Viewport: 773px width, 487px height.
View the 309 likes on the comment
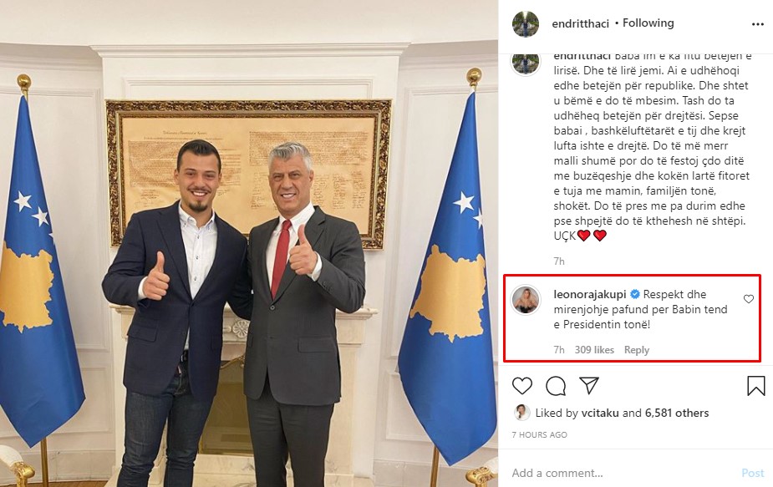click(594, 350)
